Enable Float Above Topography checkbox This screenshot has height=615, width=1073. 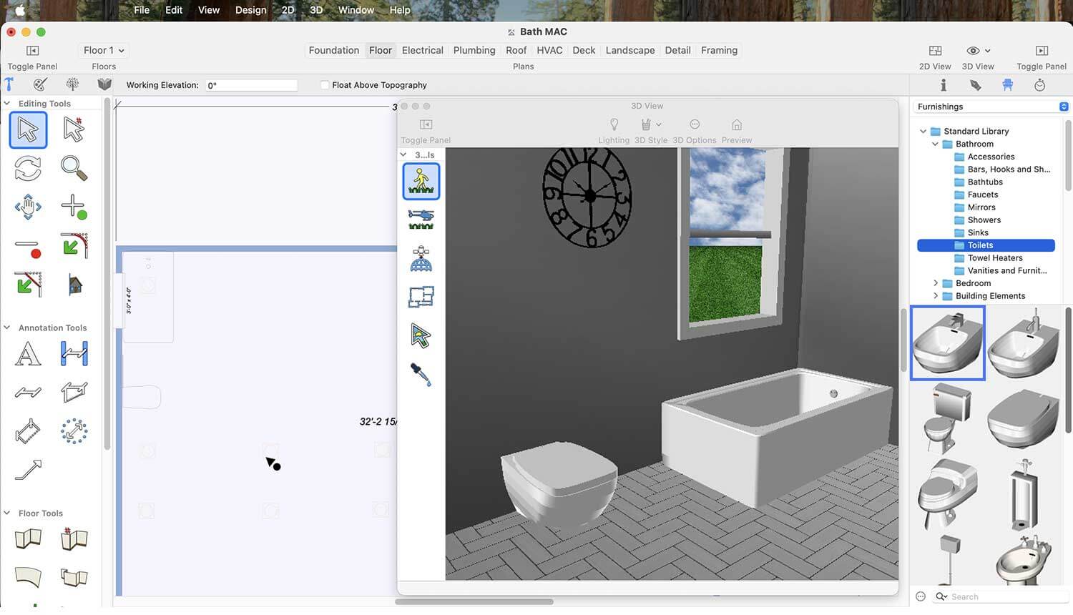point(325,85)
